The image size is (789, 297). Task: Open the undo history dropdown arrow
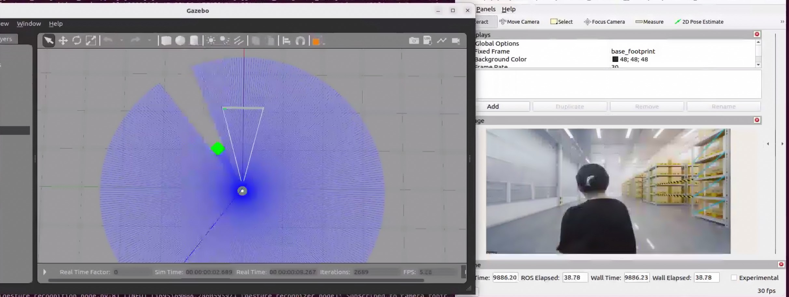[x=121, y=41]
